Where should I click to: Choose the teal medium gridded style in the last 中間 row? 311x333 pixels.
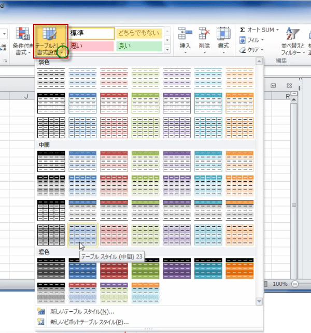[208, 235]
